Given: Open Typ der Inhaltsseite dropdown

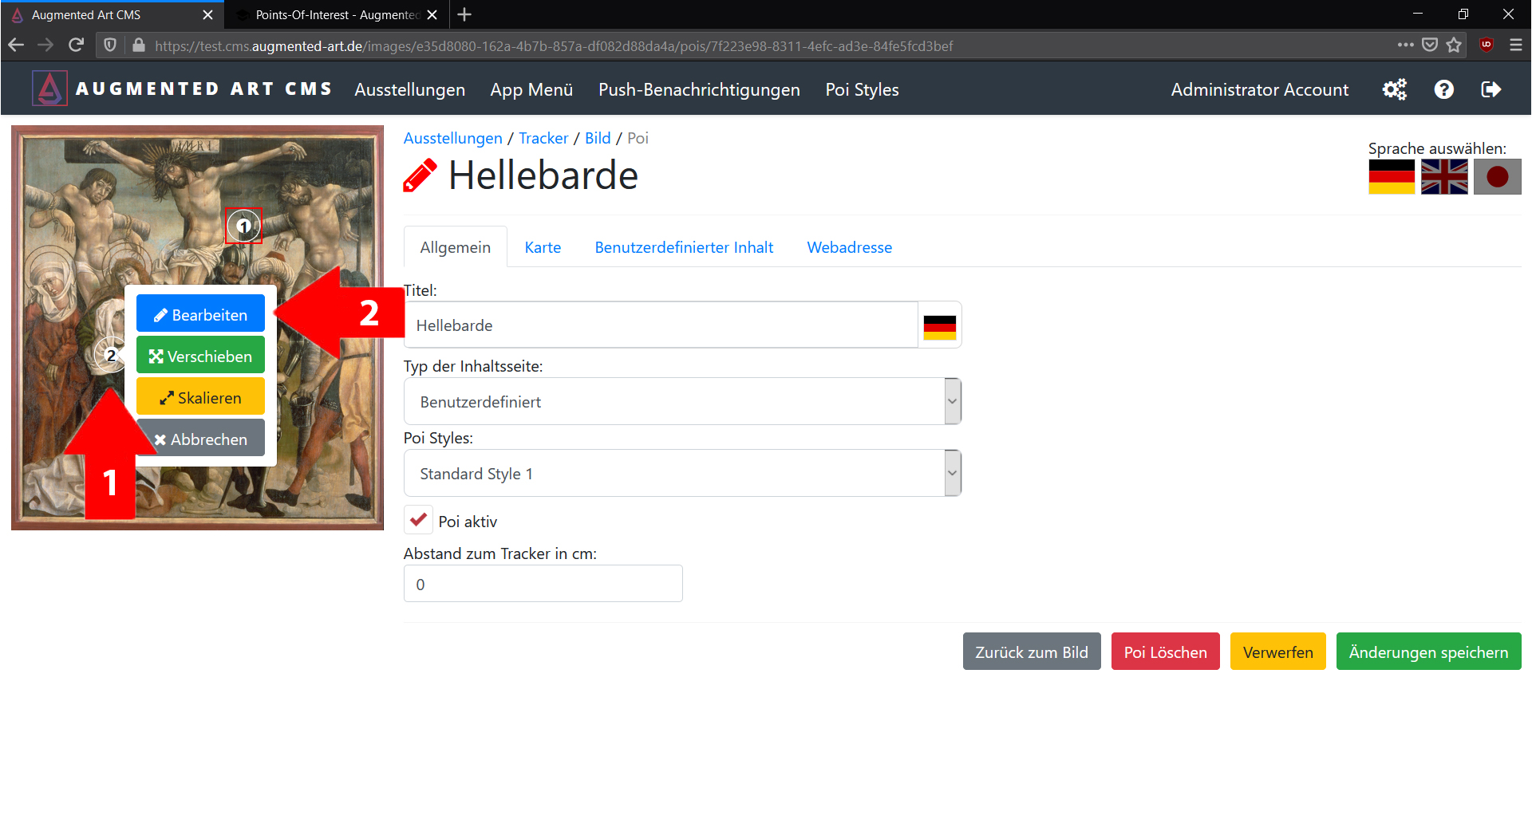Looking at the screenshot, I should tap(682, 401).
